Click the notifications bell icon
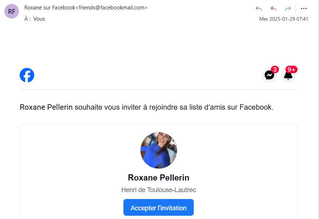 288,76
